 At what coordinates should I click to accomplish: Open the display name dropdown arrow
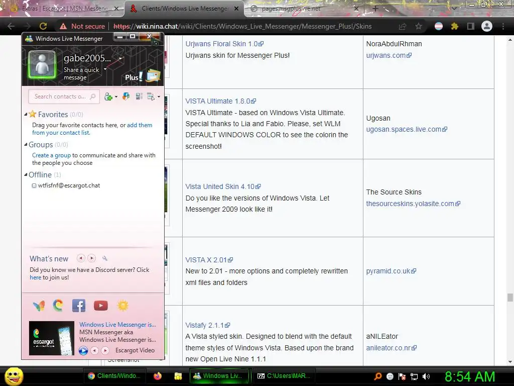point(120,58)
